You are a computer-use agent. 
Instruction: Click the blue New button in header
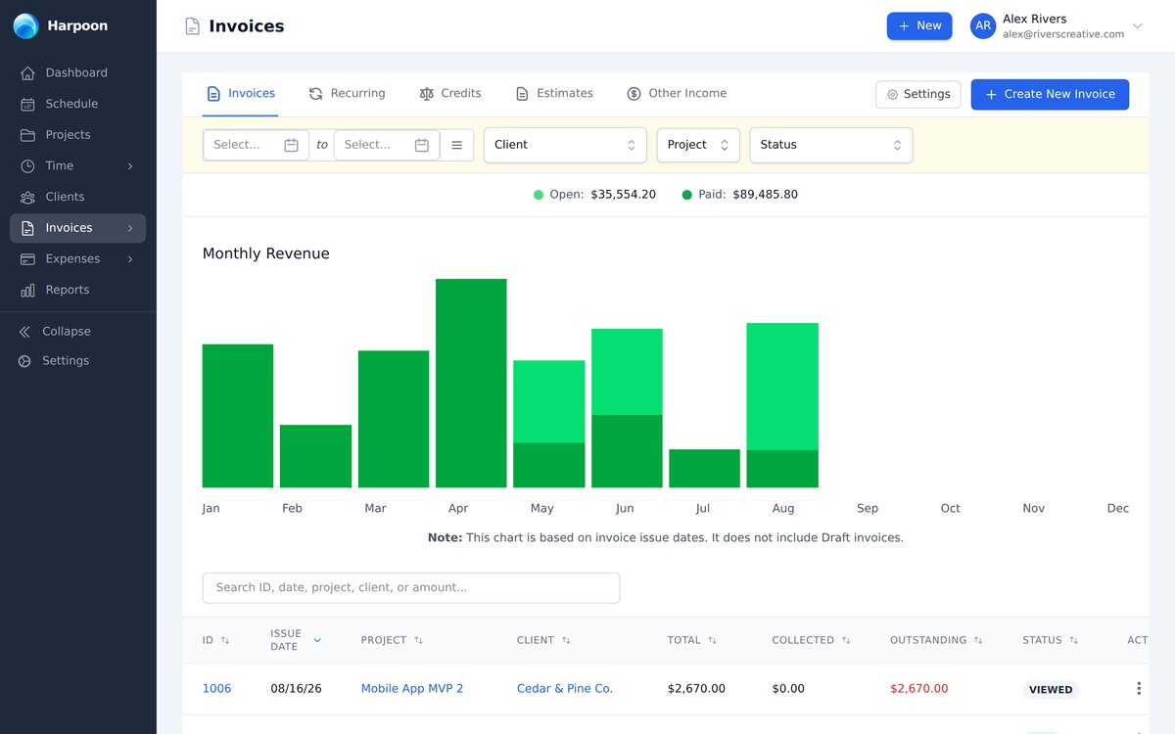pyautogui.click(x=919, y=26)
